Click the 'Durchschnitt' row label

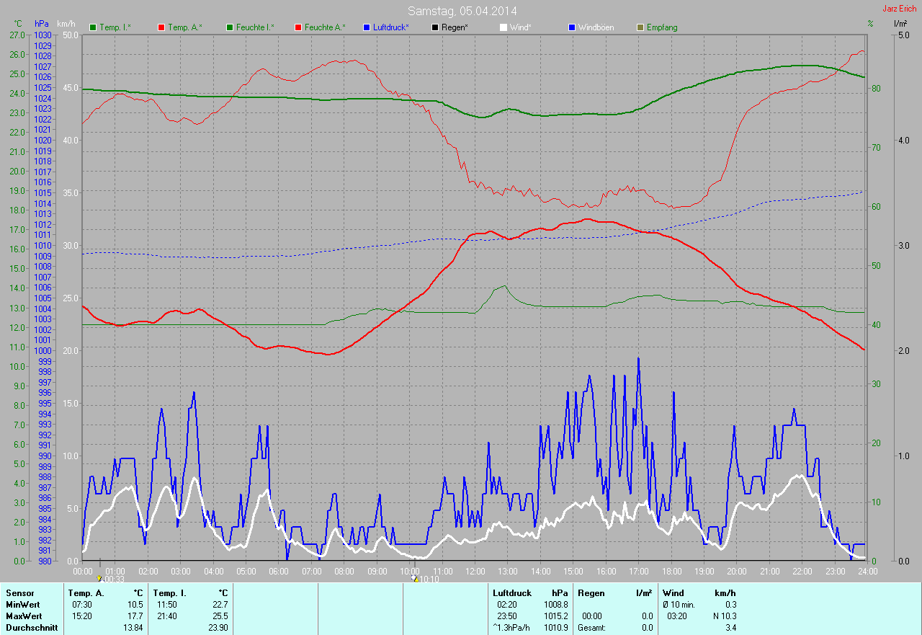coord(31,628)
